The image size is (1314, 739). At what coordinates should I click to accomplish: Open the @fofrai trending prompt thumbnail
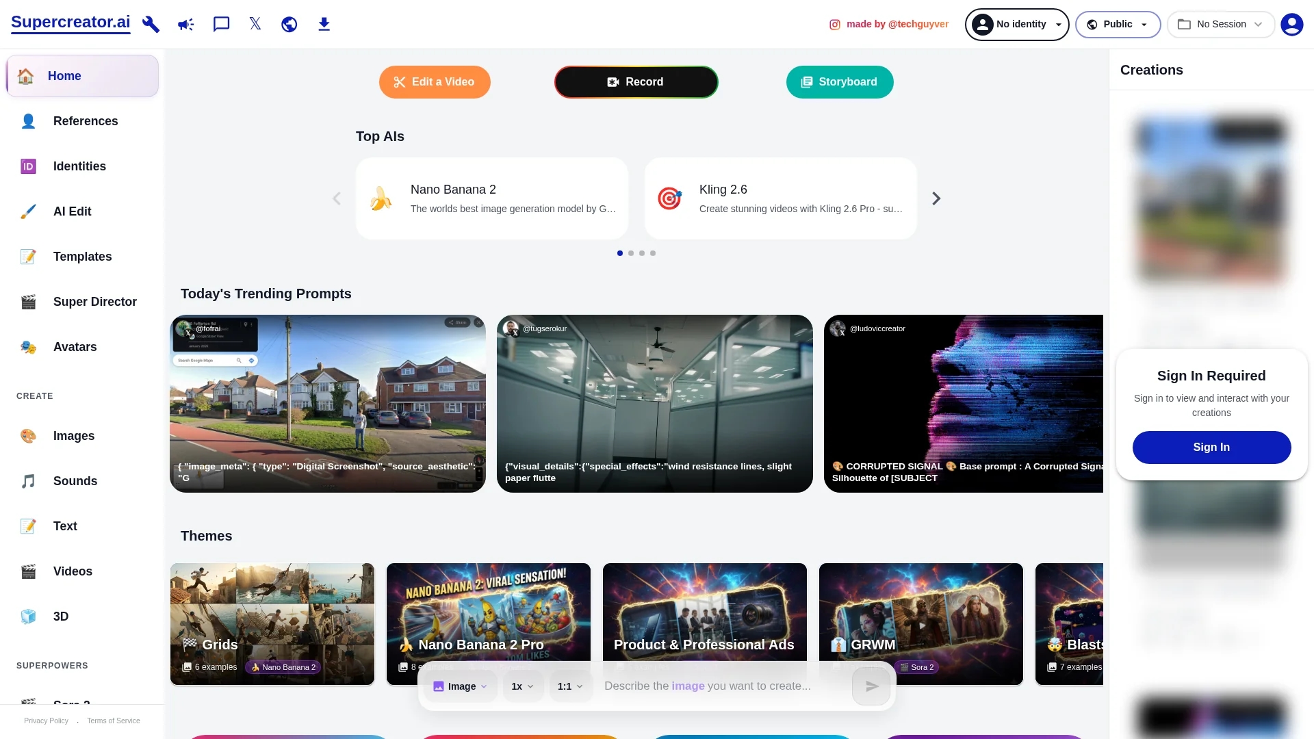click(x=328, y=404)
